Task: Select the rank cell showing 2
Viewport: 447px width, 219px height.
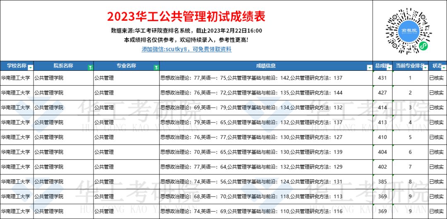Action: click(x=410, y=93)
